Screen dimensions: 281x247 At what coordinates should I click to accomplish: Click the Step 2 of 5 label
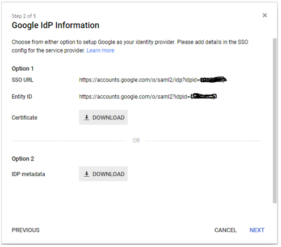click(x=24, y=16)
